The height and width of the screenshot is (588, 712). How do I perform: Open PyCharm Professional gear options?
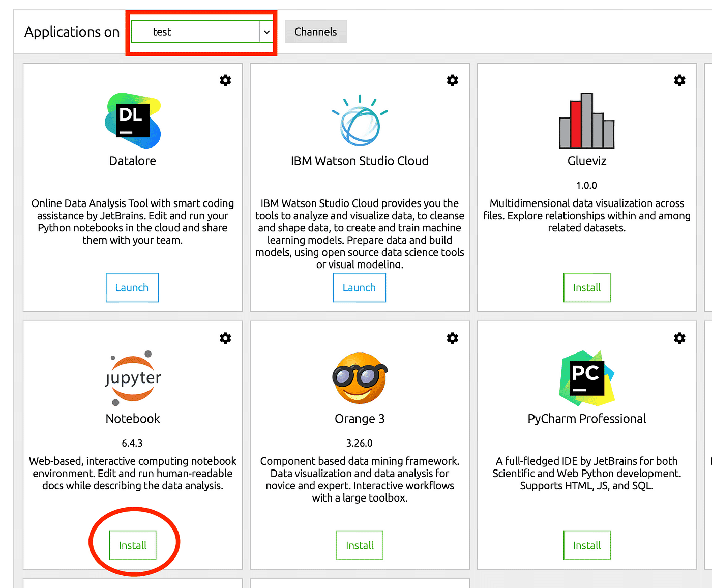[x=679, y=338]
